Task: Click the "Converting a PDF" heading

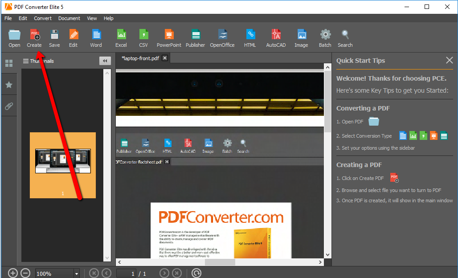Action: coord(363,108)
